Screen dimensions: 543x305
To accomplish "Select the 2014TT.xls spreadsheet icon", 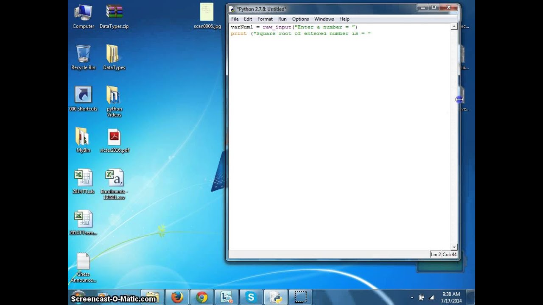I will pyautogui.click(x=83, y=181).
